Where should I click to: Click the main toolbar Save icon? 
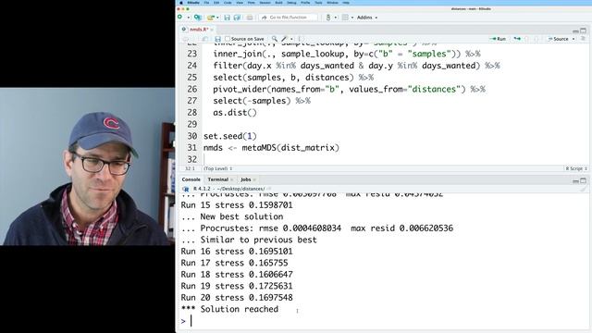227,18
